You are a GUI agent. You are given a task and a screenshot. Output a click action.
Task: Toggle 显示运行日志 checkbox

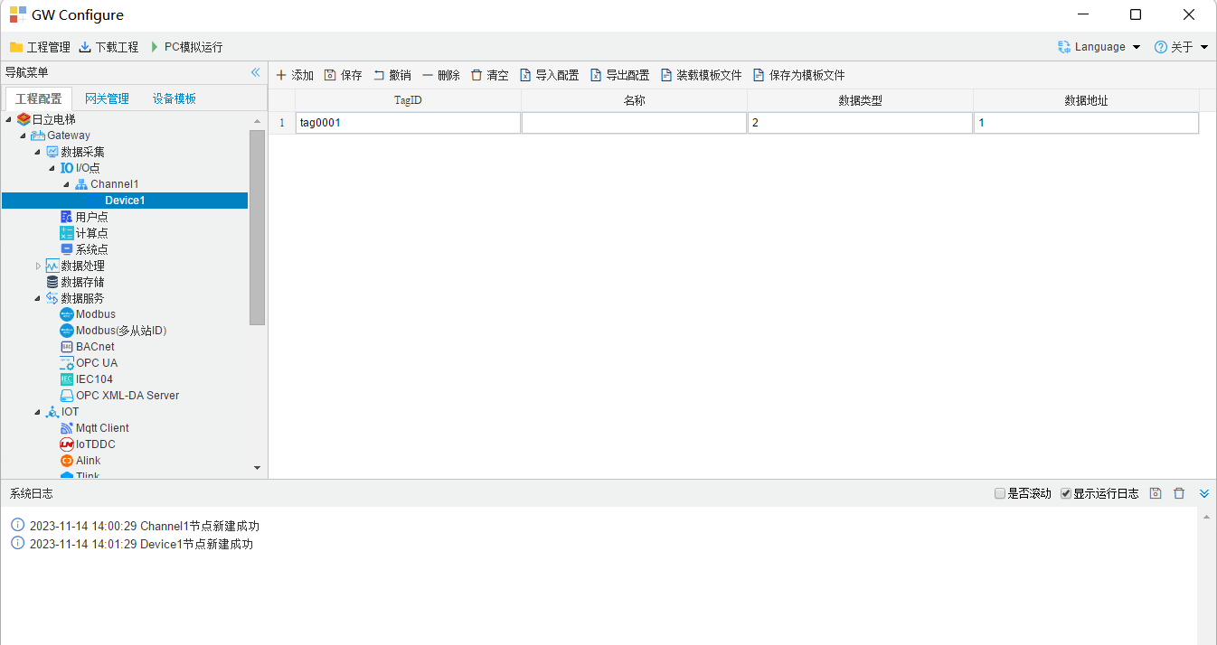click(1066, 493)
